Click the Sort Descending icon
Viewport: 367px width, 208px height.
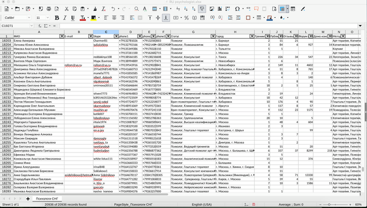point(194,9)
